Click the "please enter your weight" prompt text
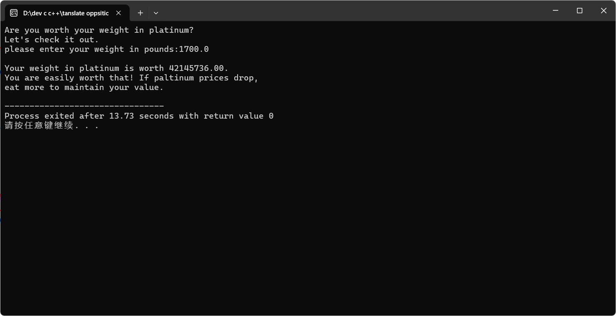The height and width of the screenshot is (316, 616). 91,49
